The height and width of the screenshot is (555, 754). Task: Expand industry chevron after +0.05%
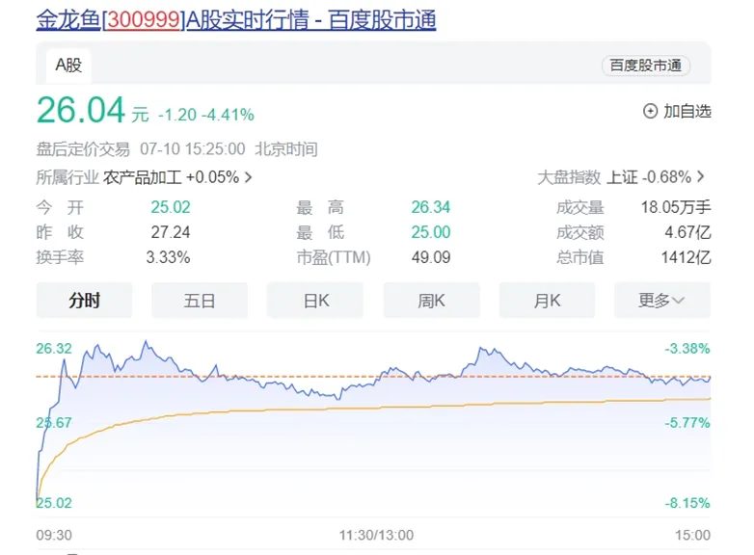click(x=248, y=177)
